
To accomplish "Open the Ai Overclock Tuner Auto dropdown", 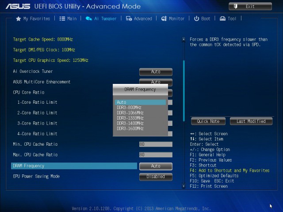I will (156, 72).
